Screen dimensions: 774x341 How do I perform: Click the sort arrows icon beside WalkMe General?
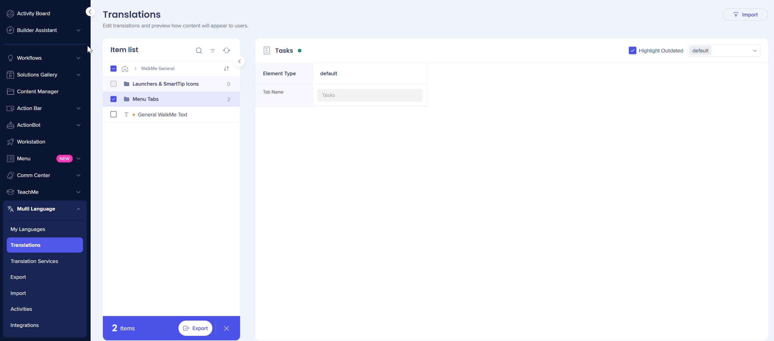(x=226, y=69)
